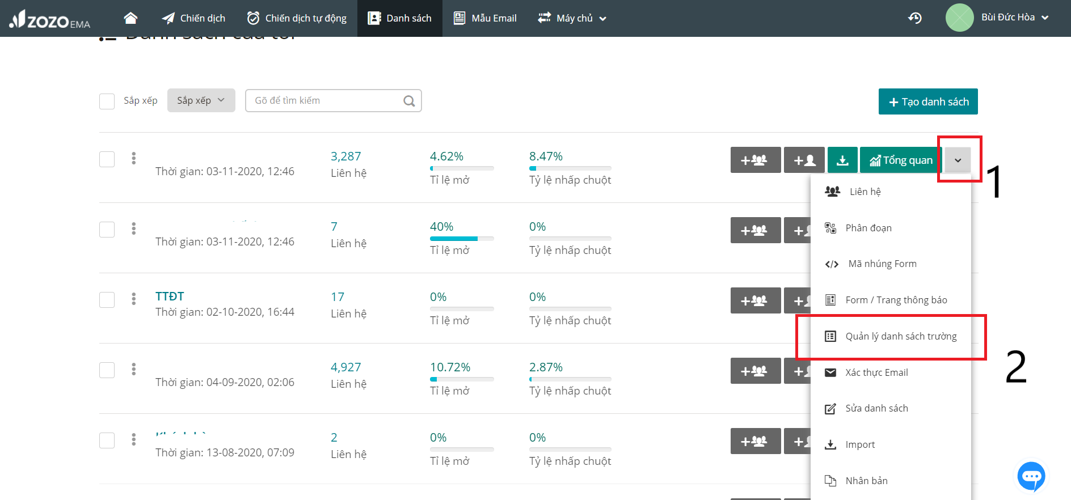Open three-dot menu of 3,287-contact list
Viewport: 1071px width, 500px height.
pos(134,158)
